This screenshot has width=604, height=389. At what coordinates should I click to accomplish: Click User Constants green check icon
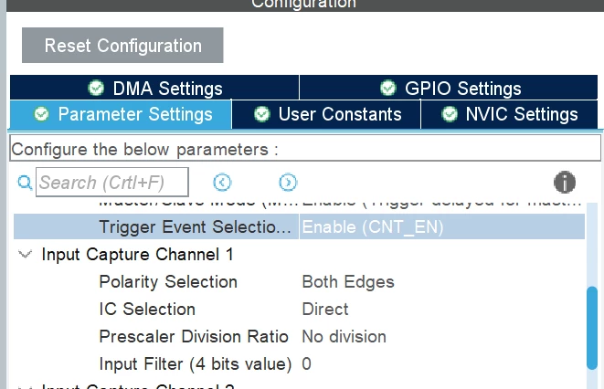[262, 114]
